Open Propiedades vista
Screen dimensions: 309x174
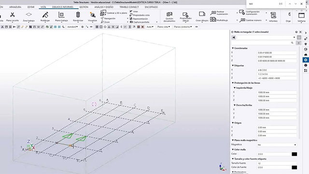click(x=140, y=15)
